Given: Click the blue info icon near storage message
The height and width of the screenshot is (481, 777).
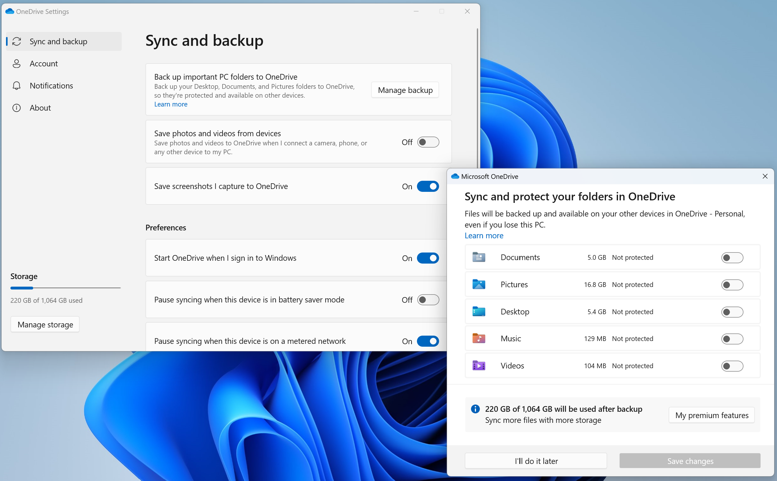Looking at the screenshot, I should coord(475,409).
